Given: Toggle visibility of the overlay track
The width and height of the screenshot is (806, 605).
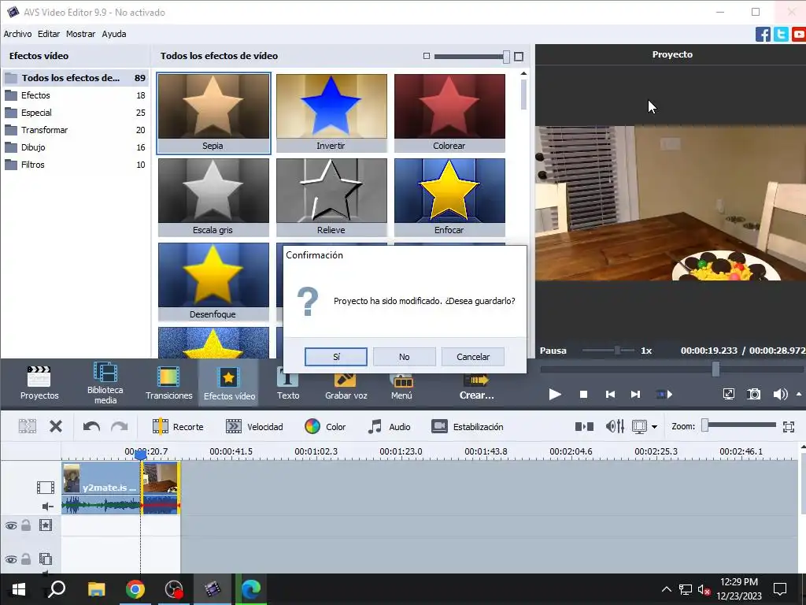Looking at the screenshot, I should pyautogui.click(x=11, y=559).
